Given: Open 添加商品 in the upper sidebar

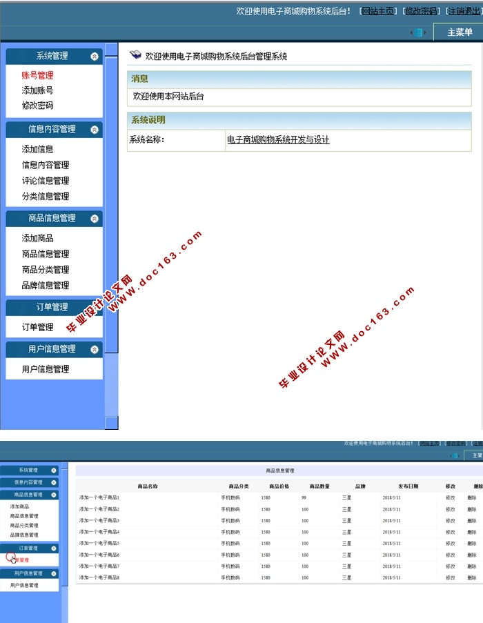Looking at the screenshot, I should pyautogui.click(x=37, y=239).
